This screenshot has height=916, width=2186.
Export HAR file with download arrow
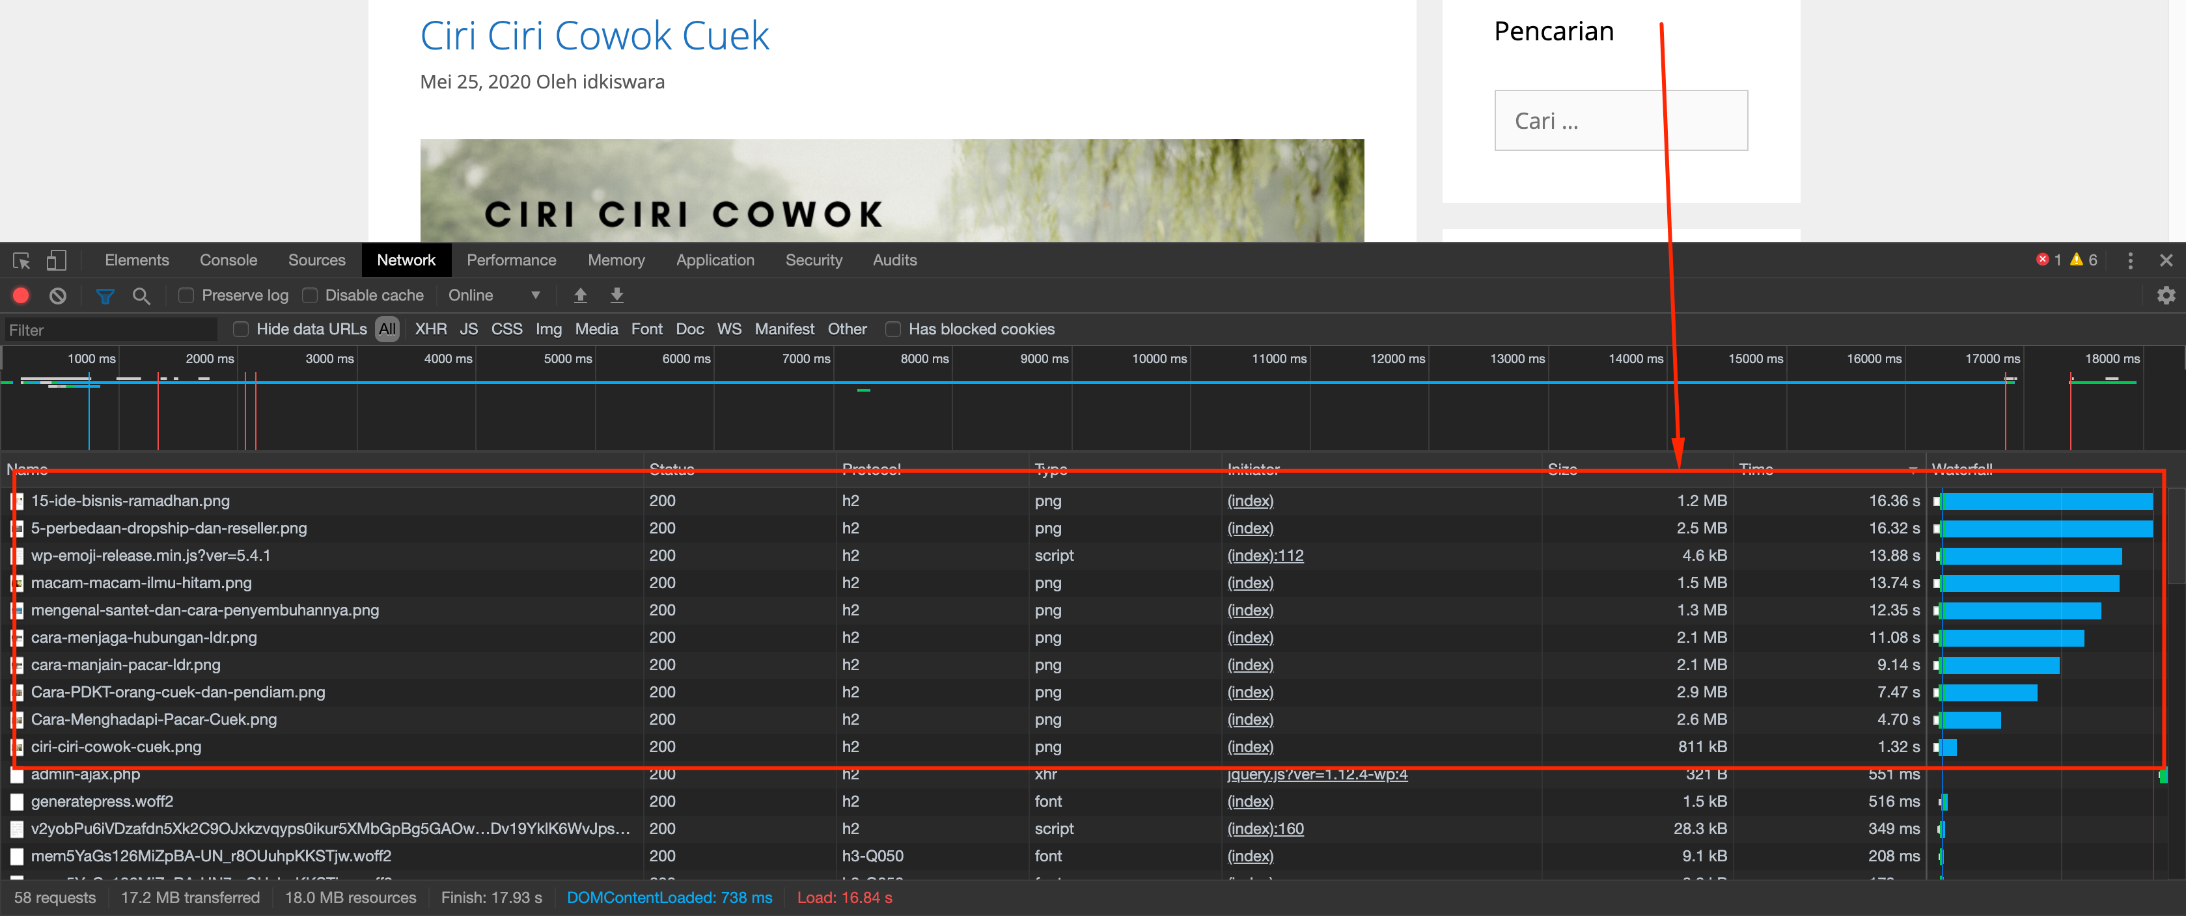617,295
